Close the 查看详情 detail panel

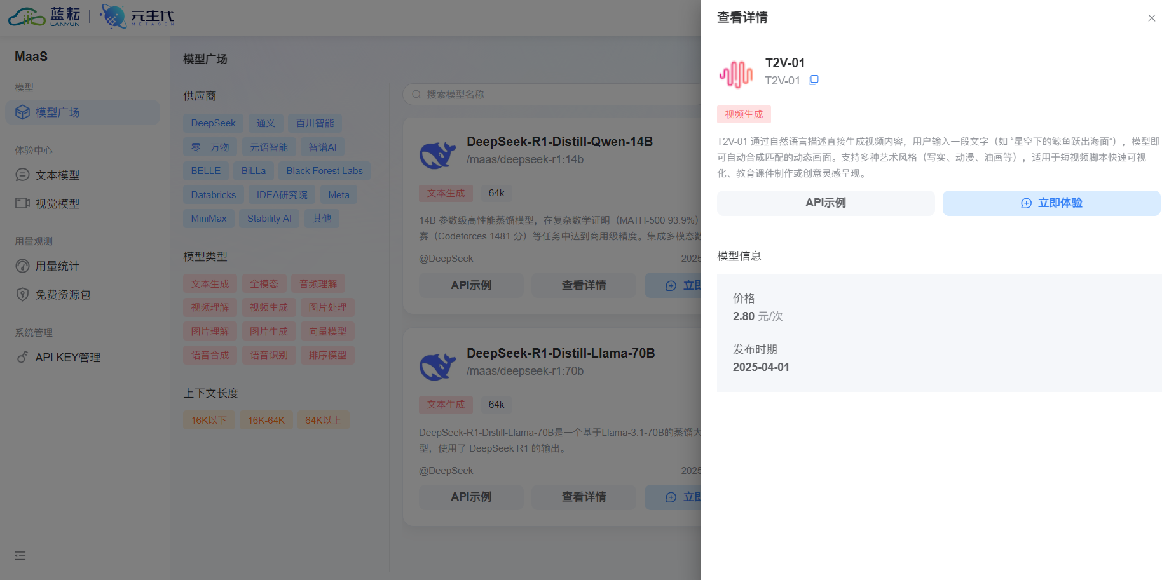pyautogui.click(x=1151, y=18)
